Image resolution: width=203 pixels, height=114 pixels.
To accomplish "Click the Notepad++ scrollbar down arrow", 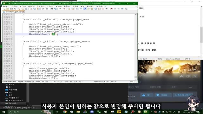I will [135, 79].
